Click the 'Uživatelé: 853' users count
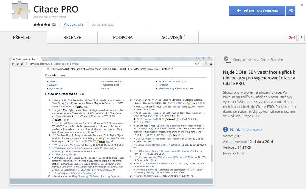Image resolution: width=306 pixels, height=189 pixels. tap(103, 24)
